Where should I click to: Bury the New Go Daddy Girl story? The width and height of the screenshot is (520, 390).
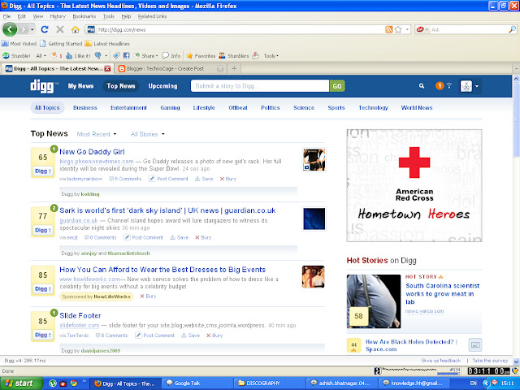click(x=227, y=179)
